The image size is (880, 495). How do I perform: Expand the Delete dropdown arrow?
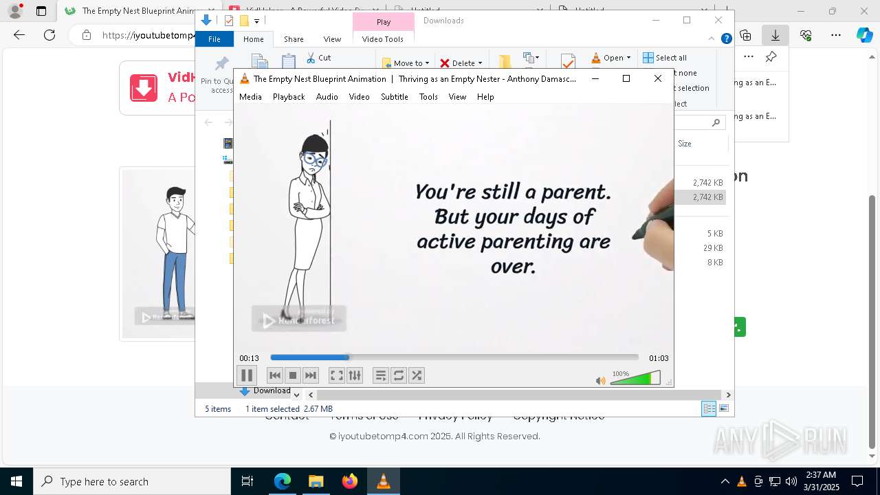(480, 63)
